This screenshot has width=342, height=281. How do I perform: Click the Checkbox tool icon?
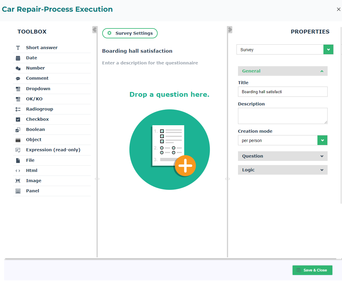[18, 120]
